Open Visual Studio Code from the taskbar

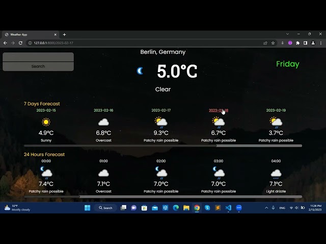tap(228, 208)
